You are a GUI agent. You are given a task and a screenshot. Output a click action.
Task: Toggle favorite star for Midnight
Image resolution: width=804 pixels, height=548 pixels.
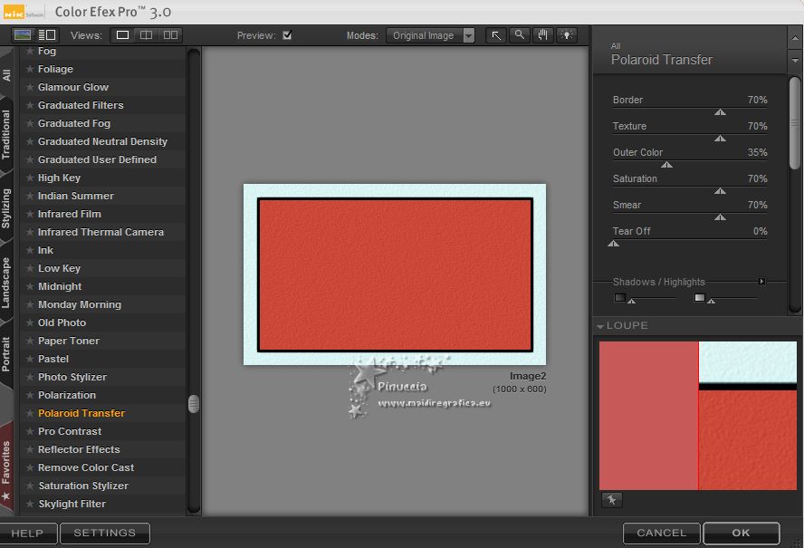(30, 287)
